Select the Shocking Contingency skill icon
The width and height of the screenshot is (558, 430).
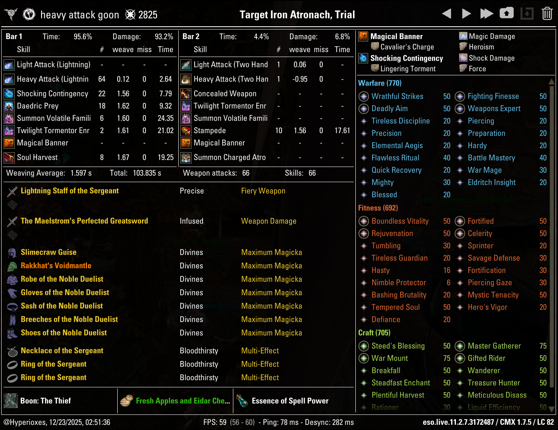click(9, 94)
